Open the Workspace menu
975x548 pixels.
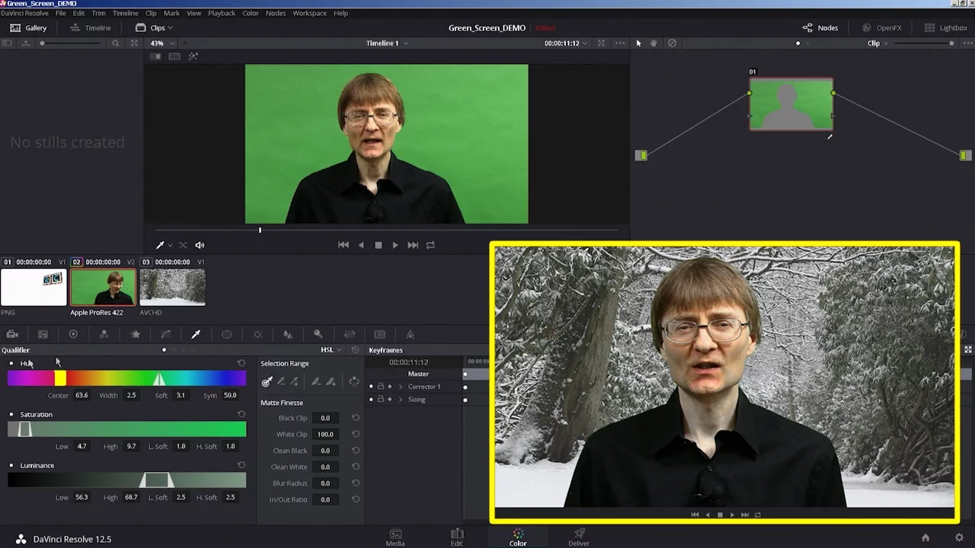(x=309, y=13)
